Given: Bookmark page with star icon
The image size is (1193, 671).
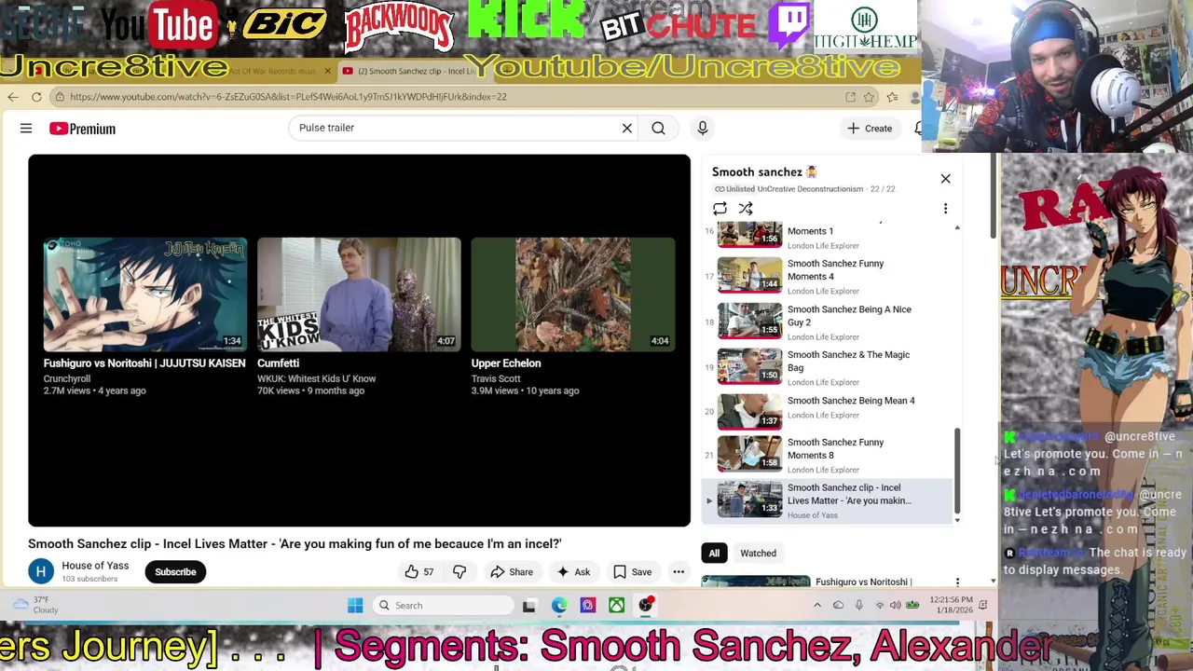Looking at the screenshot, I should click(x=869, y=97).
